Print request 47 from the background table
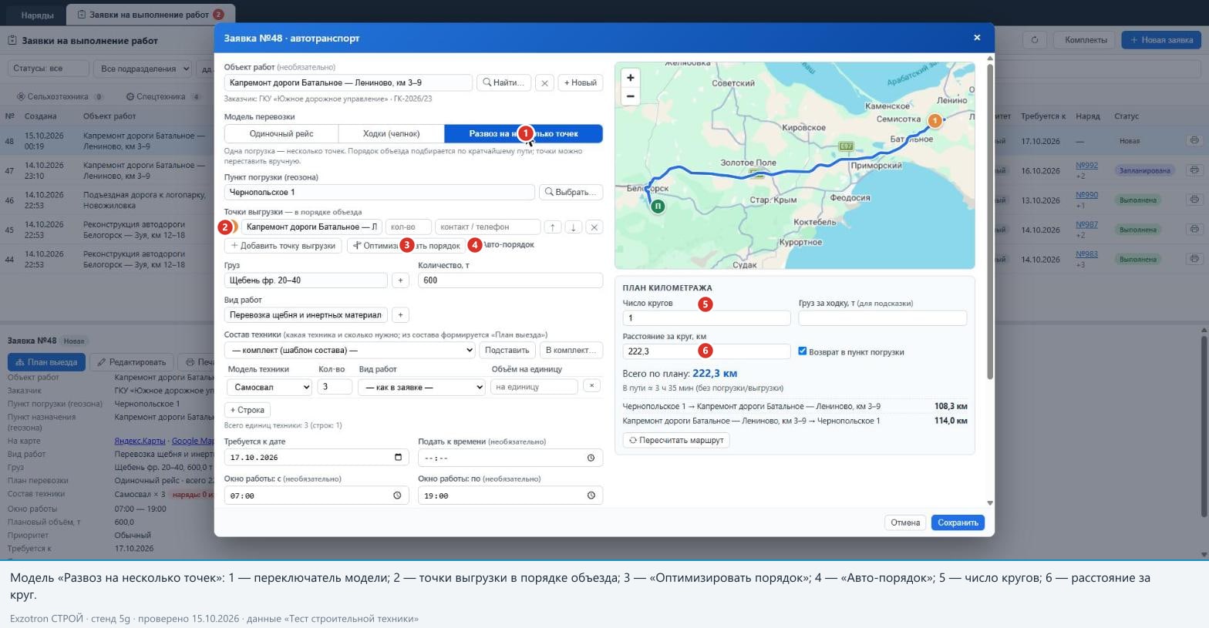Image resolution: width=1209 pixels, height=628 pixels. [x=1194, y=170]
